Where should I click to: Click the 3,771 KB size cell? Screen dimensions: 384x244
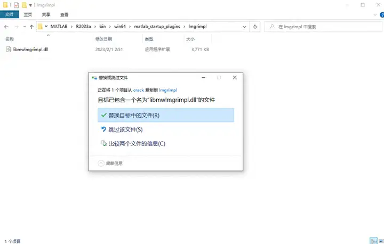coord(201,50)
